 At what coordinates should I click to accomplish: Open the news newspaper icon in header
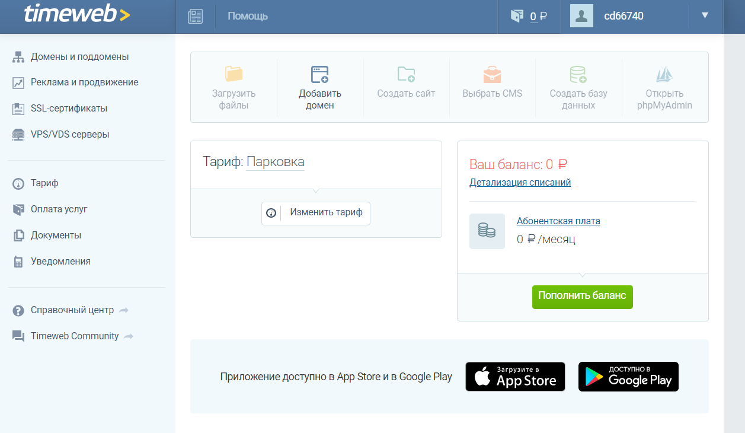click(195, 16)
